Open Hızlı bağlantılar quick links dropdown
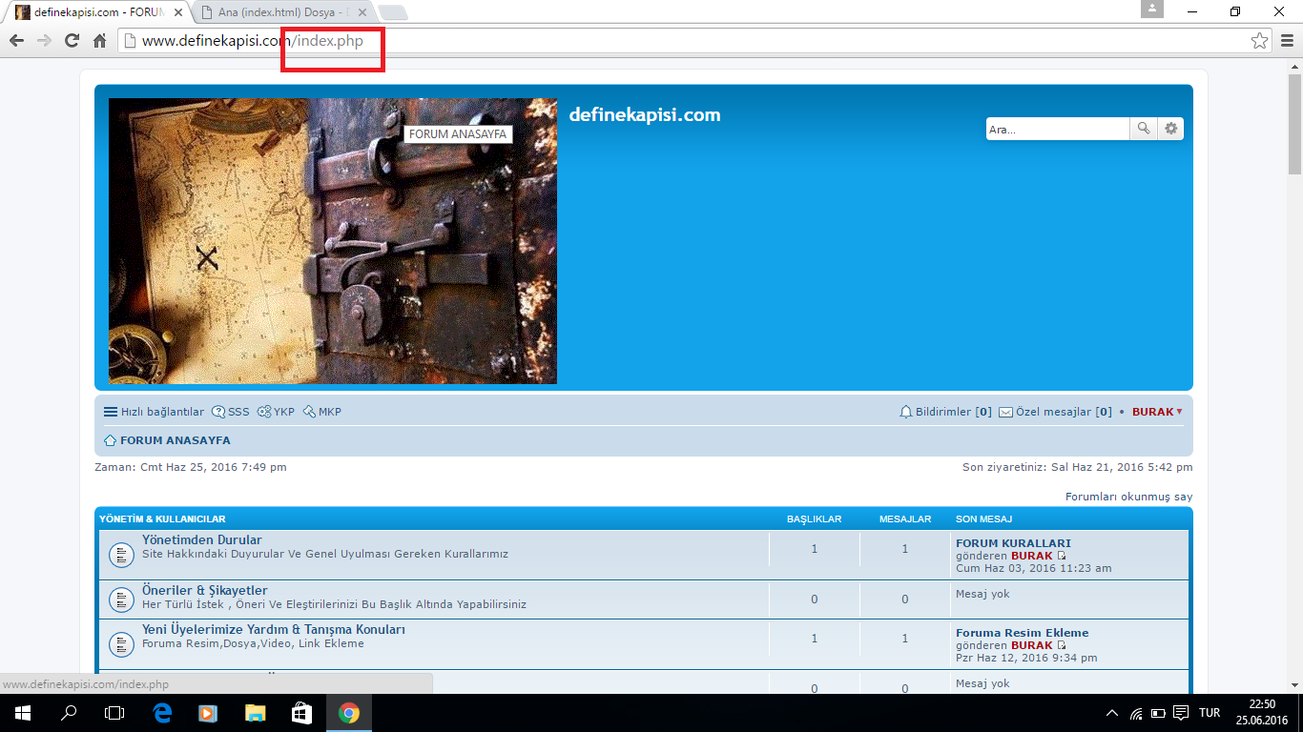1303x732 pixels. coord(154,412)
